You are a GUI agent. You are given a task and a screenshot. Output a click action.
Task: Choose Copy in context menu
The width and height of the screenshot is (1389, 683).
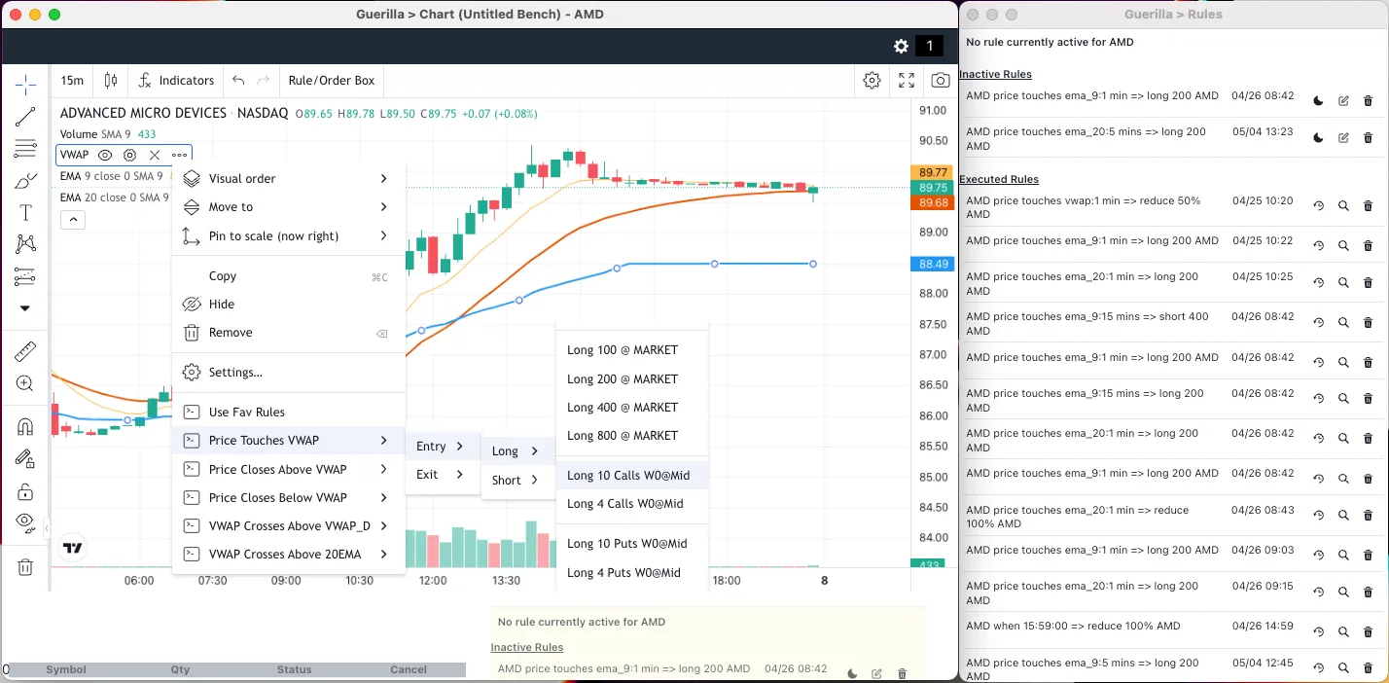click(x=289, y=276)
